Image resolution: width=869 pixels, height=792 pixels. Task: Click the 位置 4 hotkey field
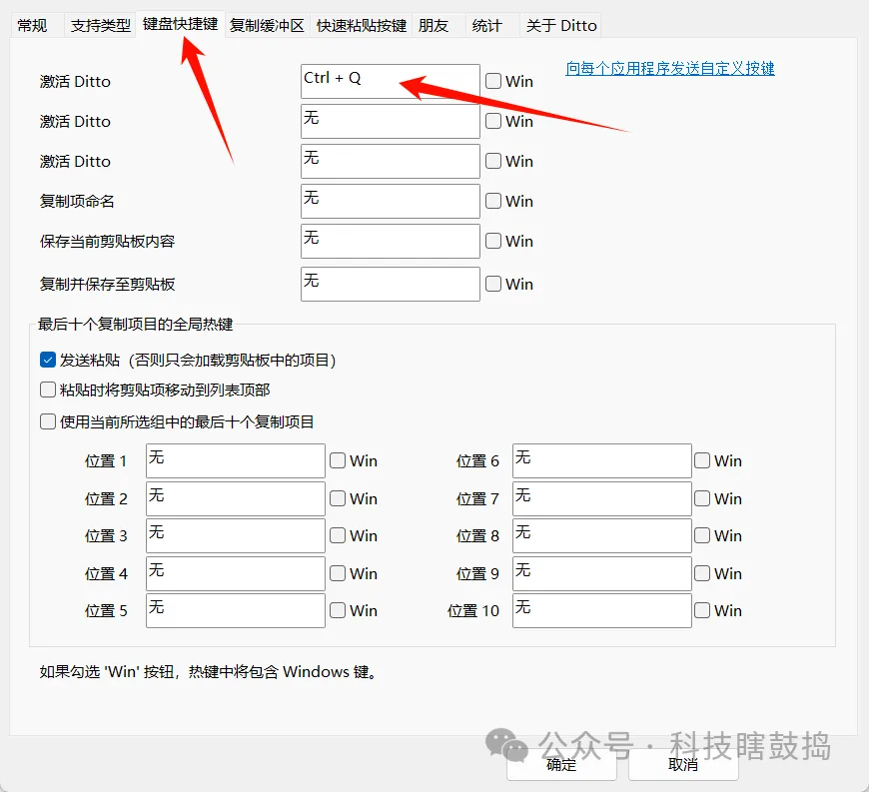[236, 573]
